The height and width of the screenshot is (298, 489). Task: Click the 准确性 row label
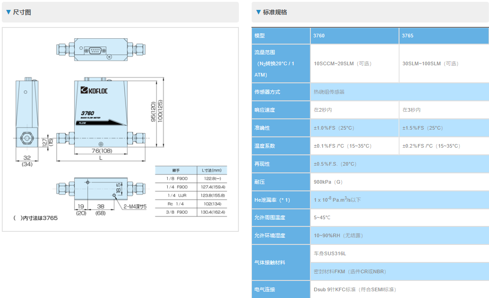coord(281,128)
